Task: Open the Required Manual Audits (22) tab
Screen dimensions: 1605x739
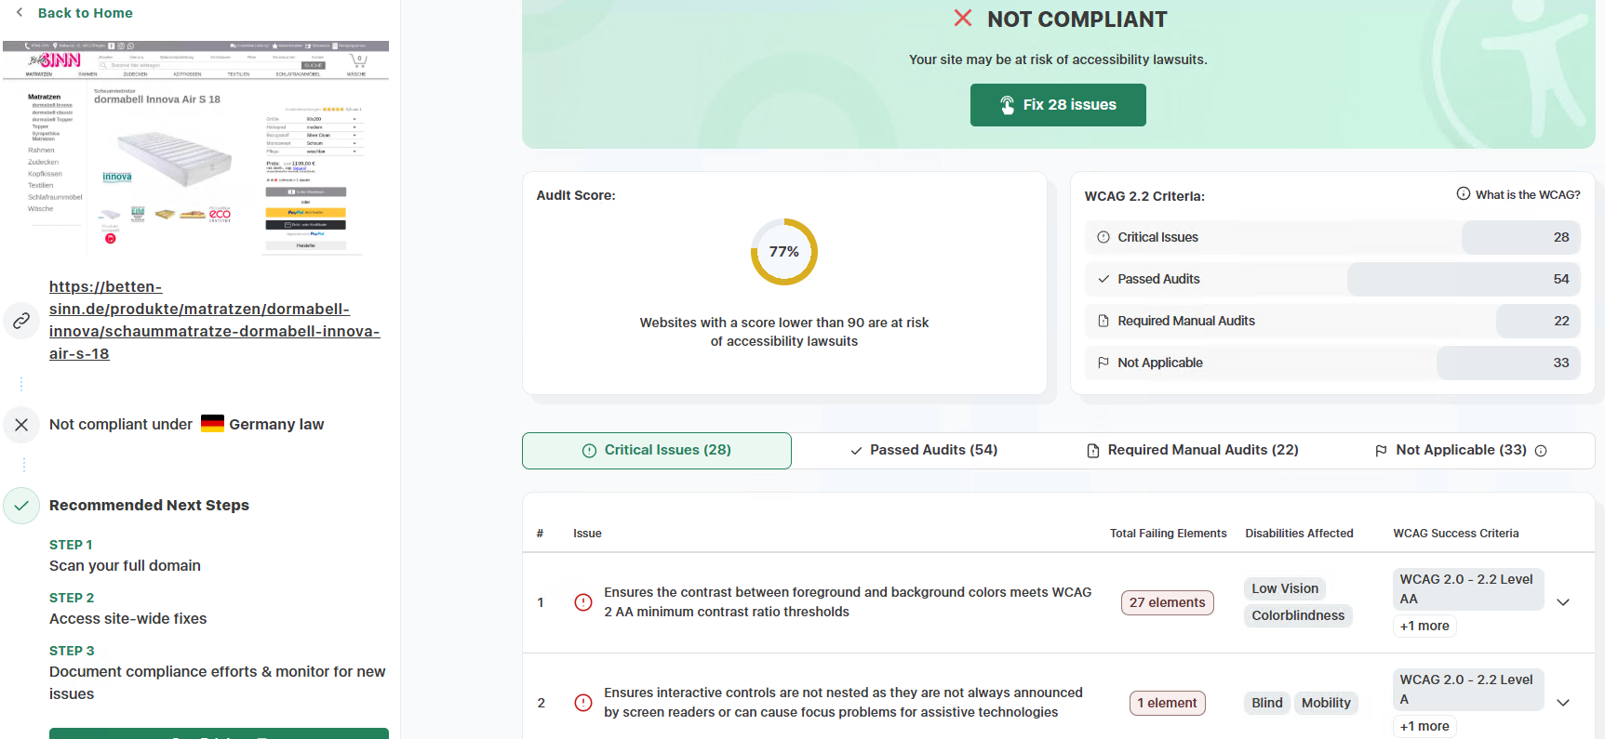Action: pos(1193,450)
